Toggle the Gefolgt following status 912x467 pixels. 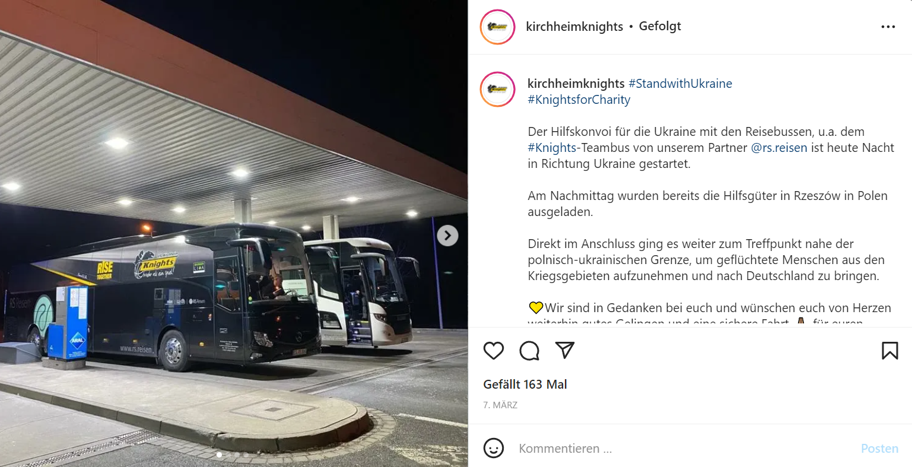660,26
